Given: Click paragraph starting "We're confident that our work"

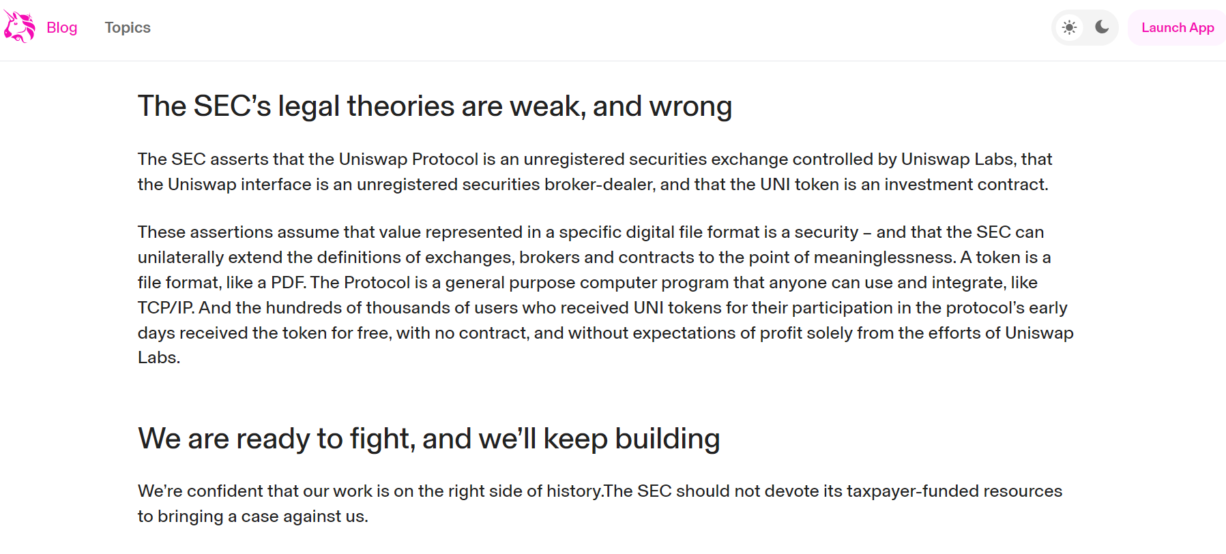Looking at the screenshot, I should 599,504.
